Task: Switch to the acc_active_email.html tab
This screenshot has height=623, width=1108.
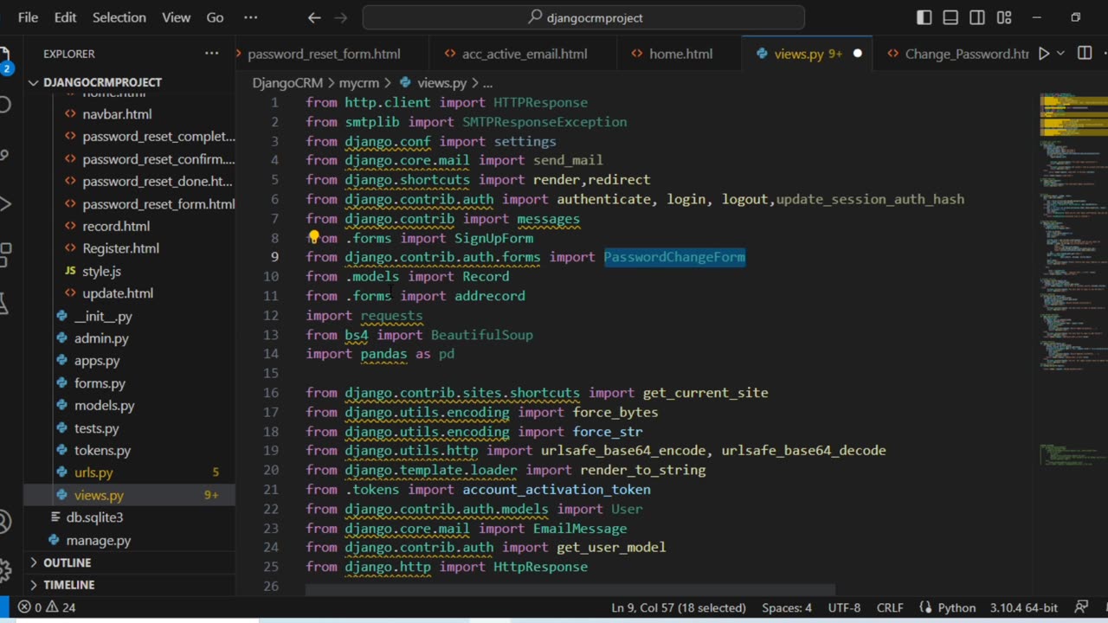Action: (x=524, y=54)
